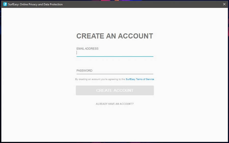The height and width of the screenshot is (143, 229).
Task: Open the SurfEasy Terms of Service link
Action: pos(140,79)
